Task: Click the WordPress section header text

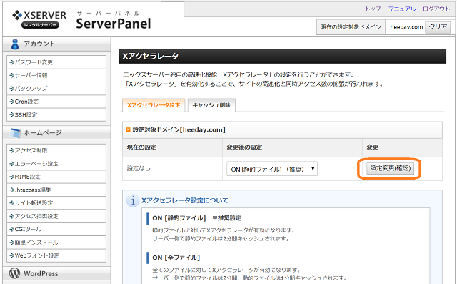Action: click(41, 273)
